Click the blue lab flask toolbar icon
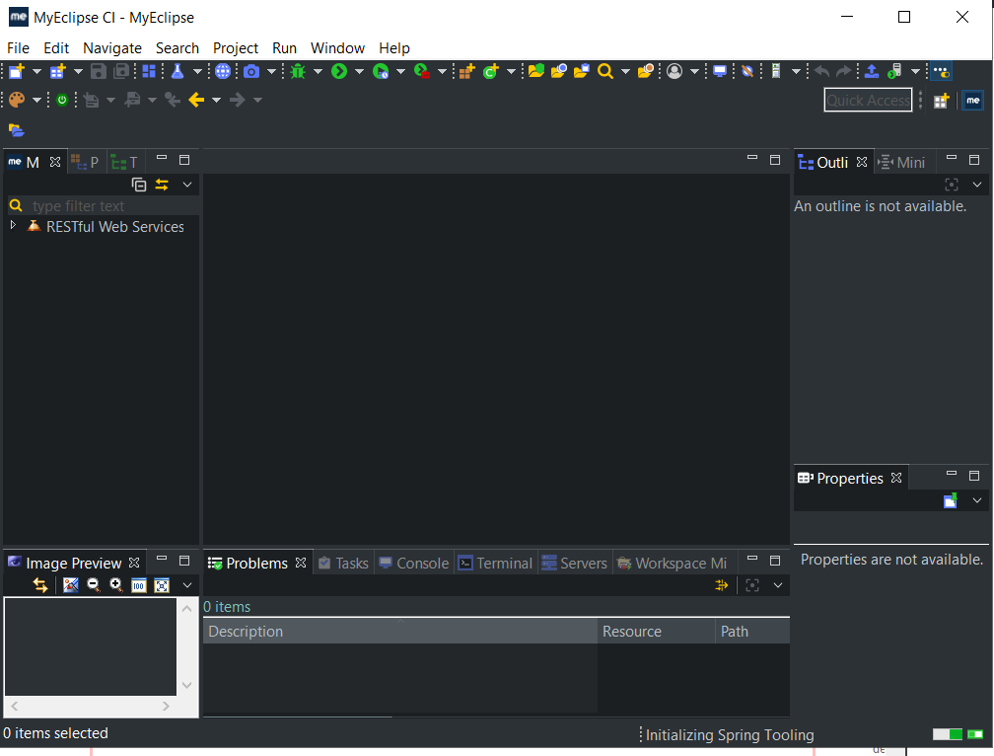 coord(177,71)
